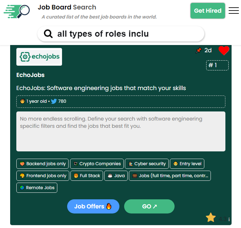Click the Job Board Search logo
Screen dimensions: 241x228
pyautogui.click(x=17, y=12)
